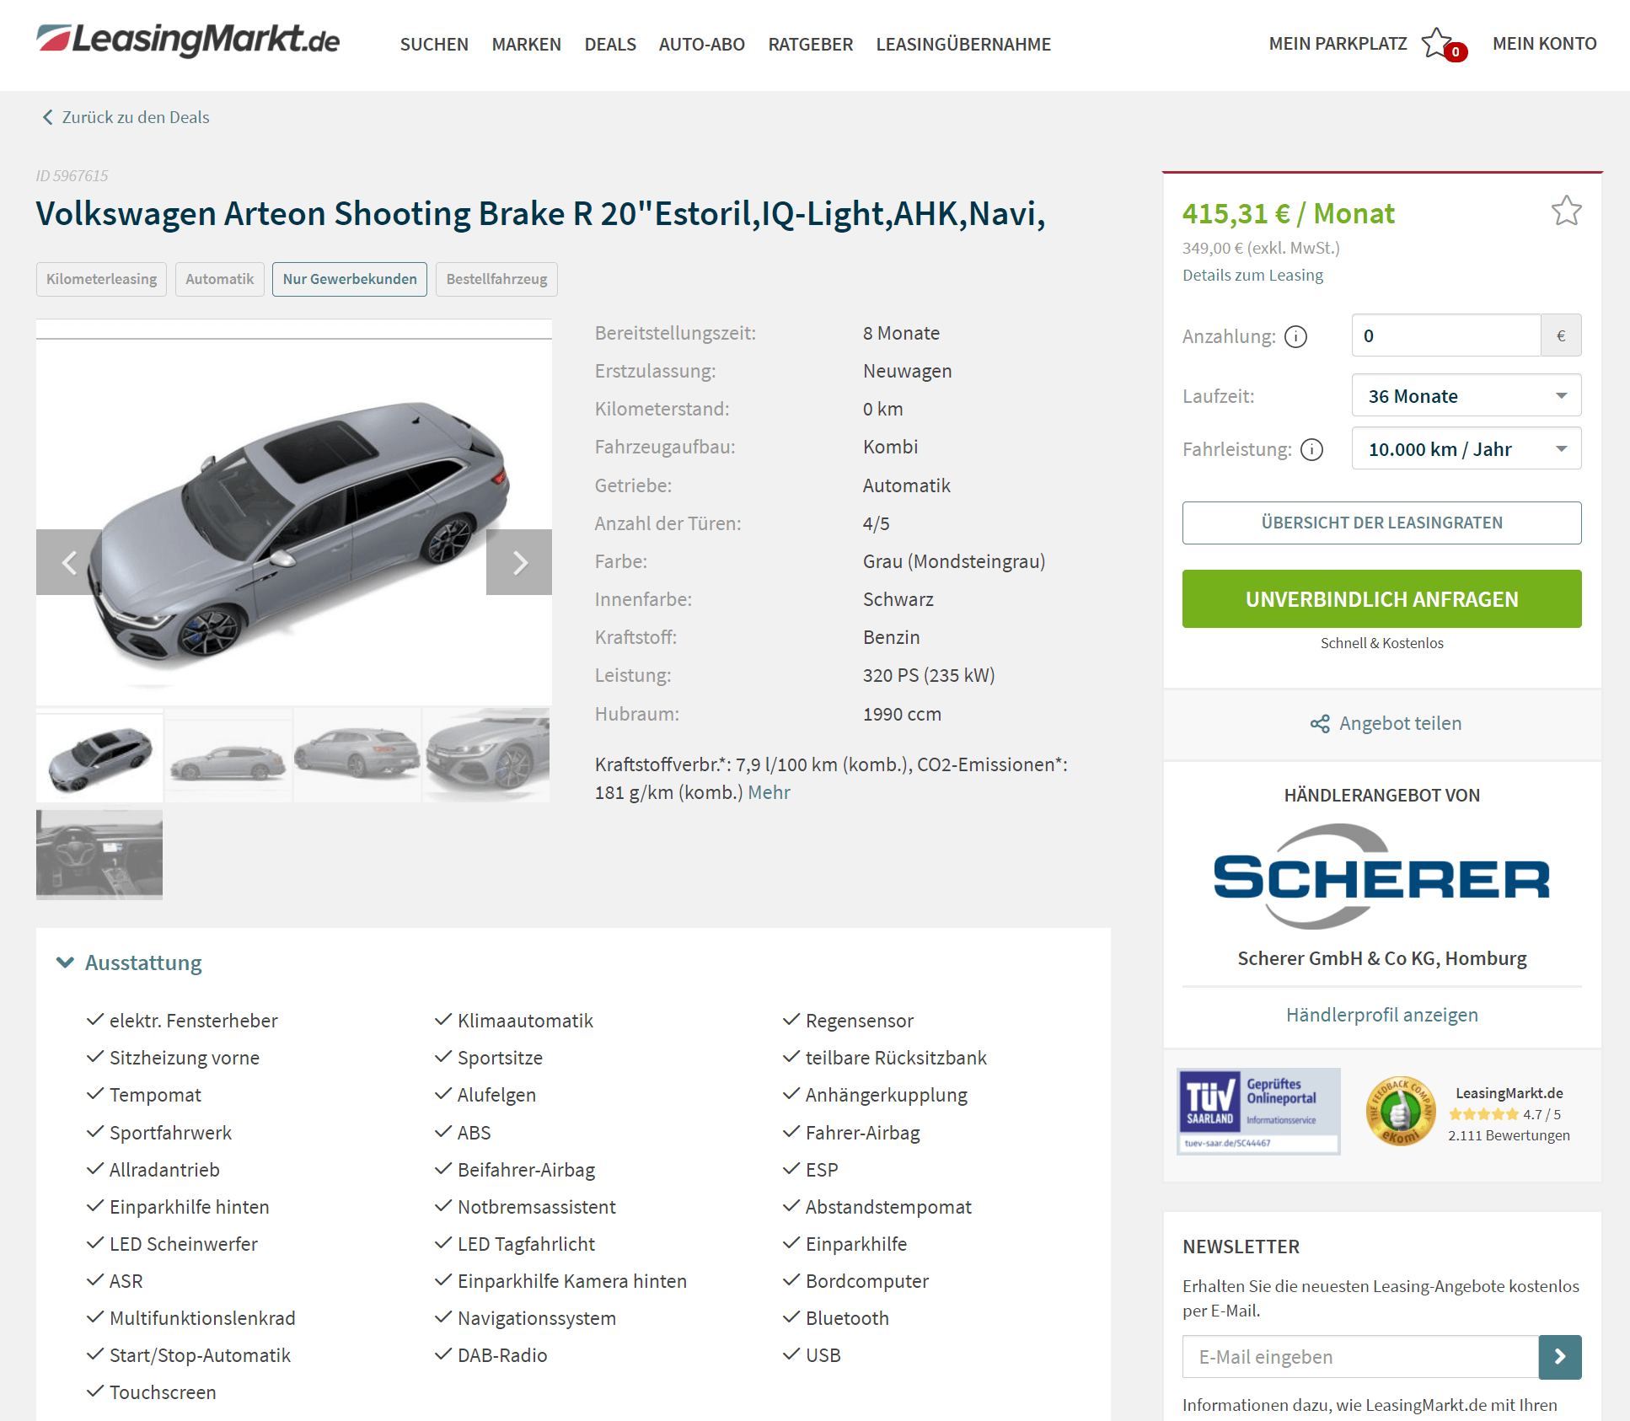1630x1421 pixels.
Task: Click the TÜV Saarland certification badge
Action: [x=1258, y=1111]
